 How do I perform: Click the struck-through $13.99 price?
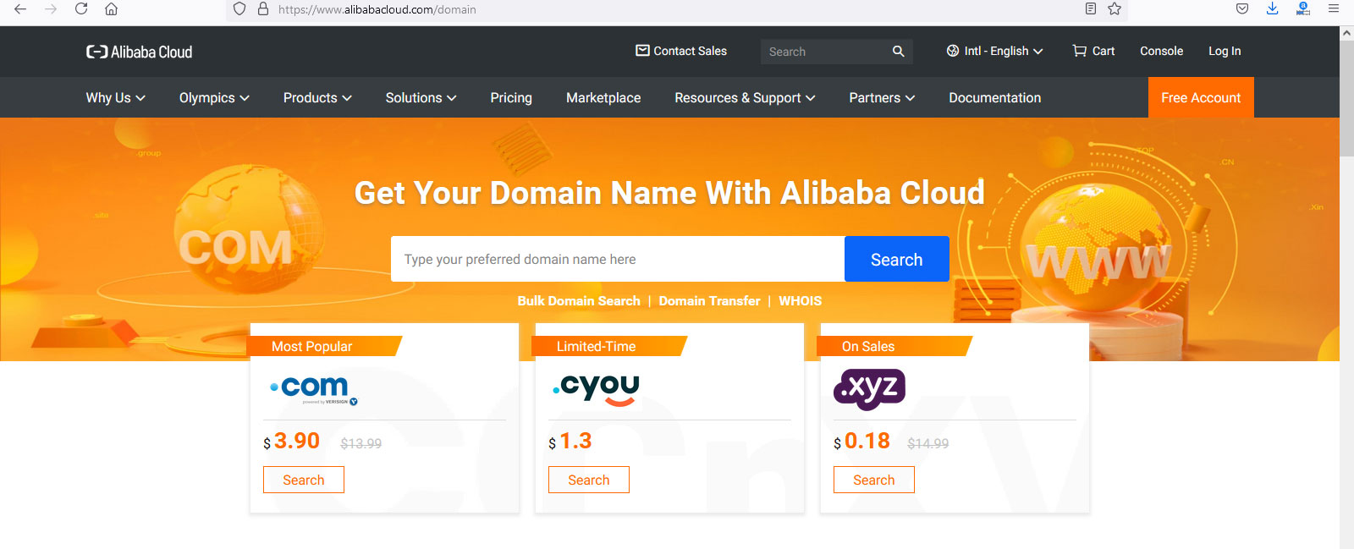361,443
